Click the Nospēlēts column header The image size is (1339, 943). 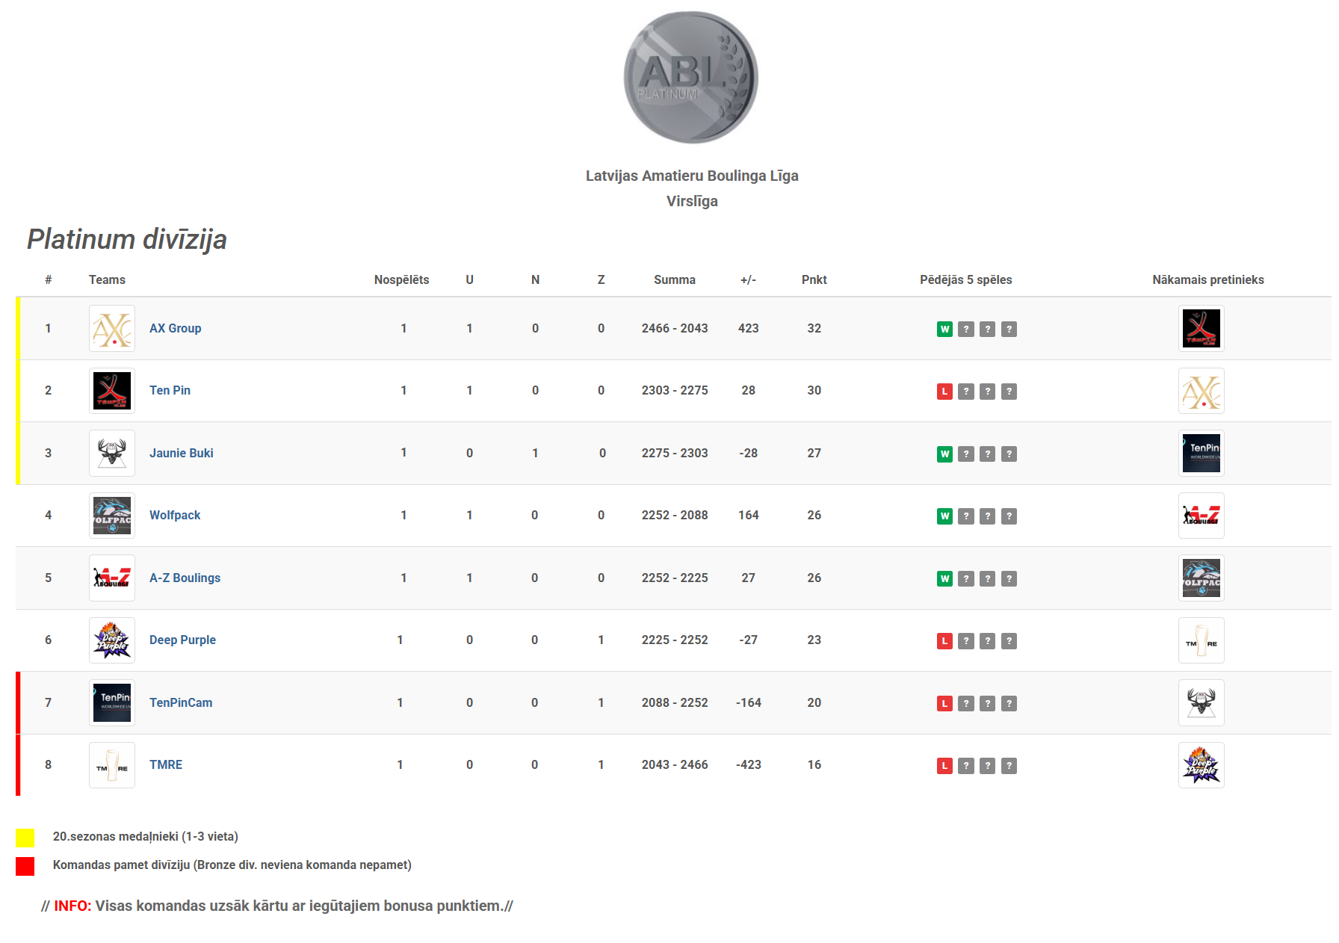tap(401, 280)
